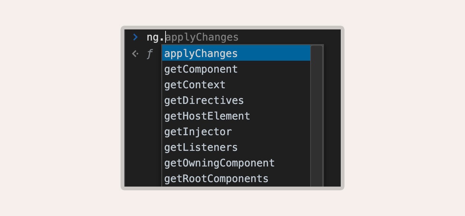Click blank space right of getRootComponents entry
Screen dimensions: 465x216
[289, 178]
